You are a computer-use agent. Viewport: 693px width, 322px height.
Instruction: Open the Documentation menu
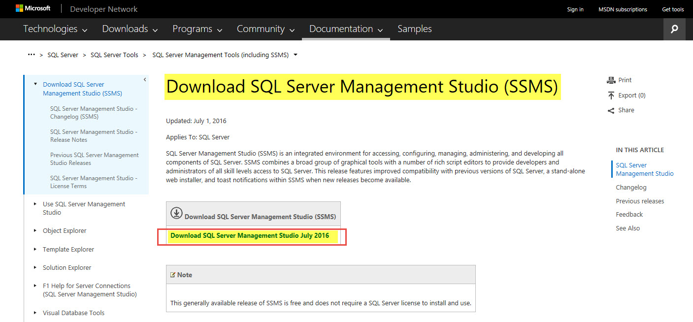(346, 29)
